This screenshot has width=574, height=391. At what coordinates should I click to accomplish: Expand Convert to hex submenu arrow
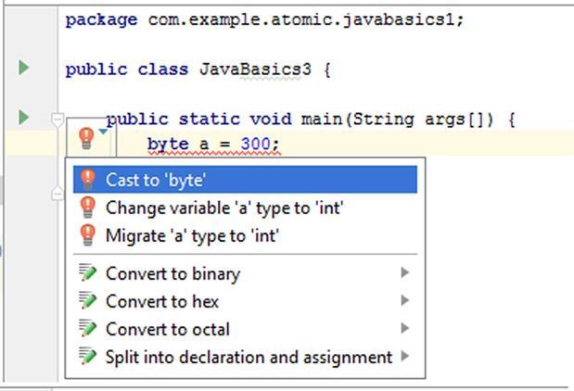pyautogui.click(x=405, y=300)
